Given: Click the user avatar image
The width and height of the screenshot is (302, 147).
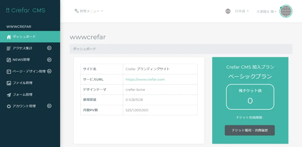Looking at the screenshot, I should pos(286,11).
